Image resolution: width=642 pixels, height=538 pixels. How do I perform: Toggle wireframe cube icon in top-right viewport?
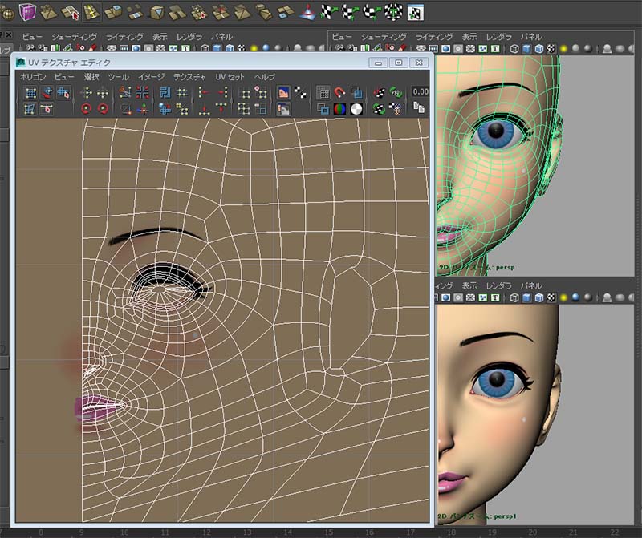[x=514, y=49]
